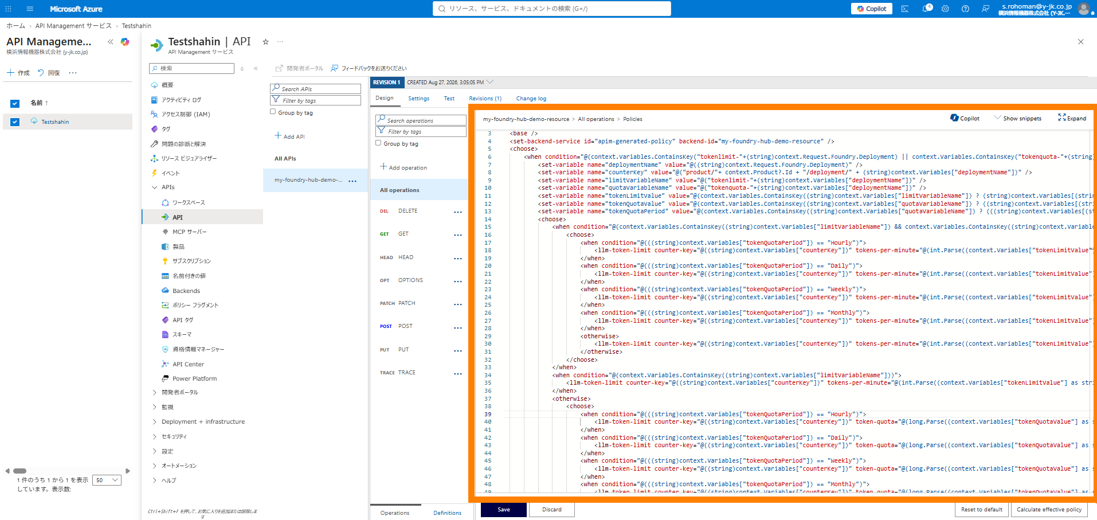Expand 開発者ポータル section in sidebar
The height and width of the screenshot is (520, 1097).
(x=154, y=392)
